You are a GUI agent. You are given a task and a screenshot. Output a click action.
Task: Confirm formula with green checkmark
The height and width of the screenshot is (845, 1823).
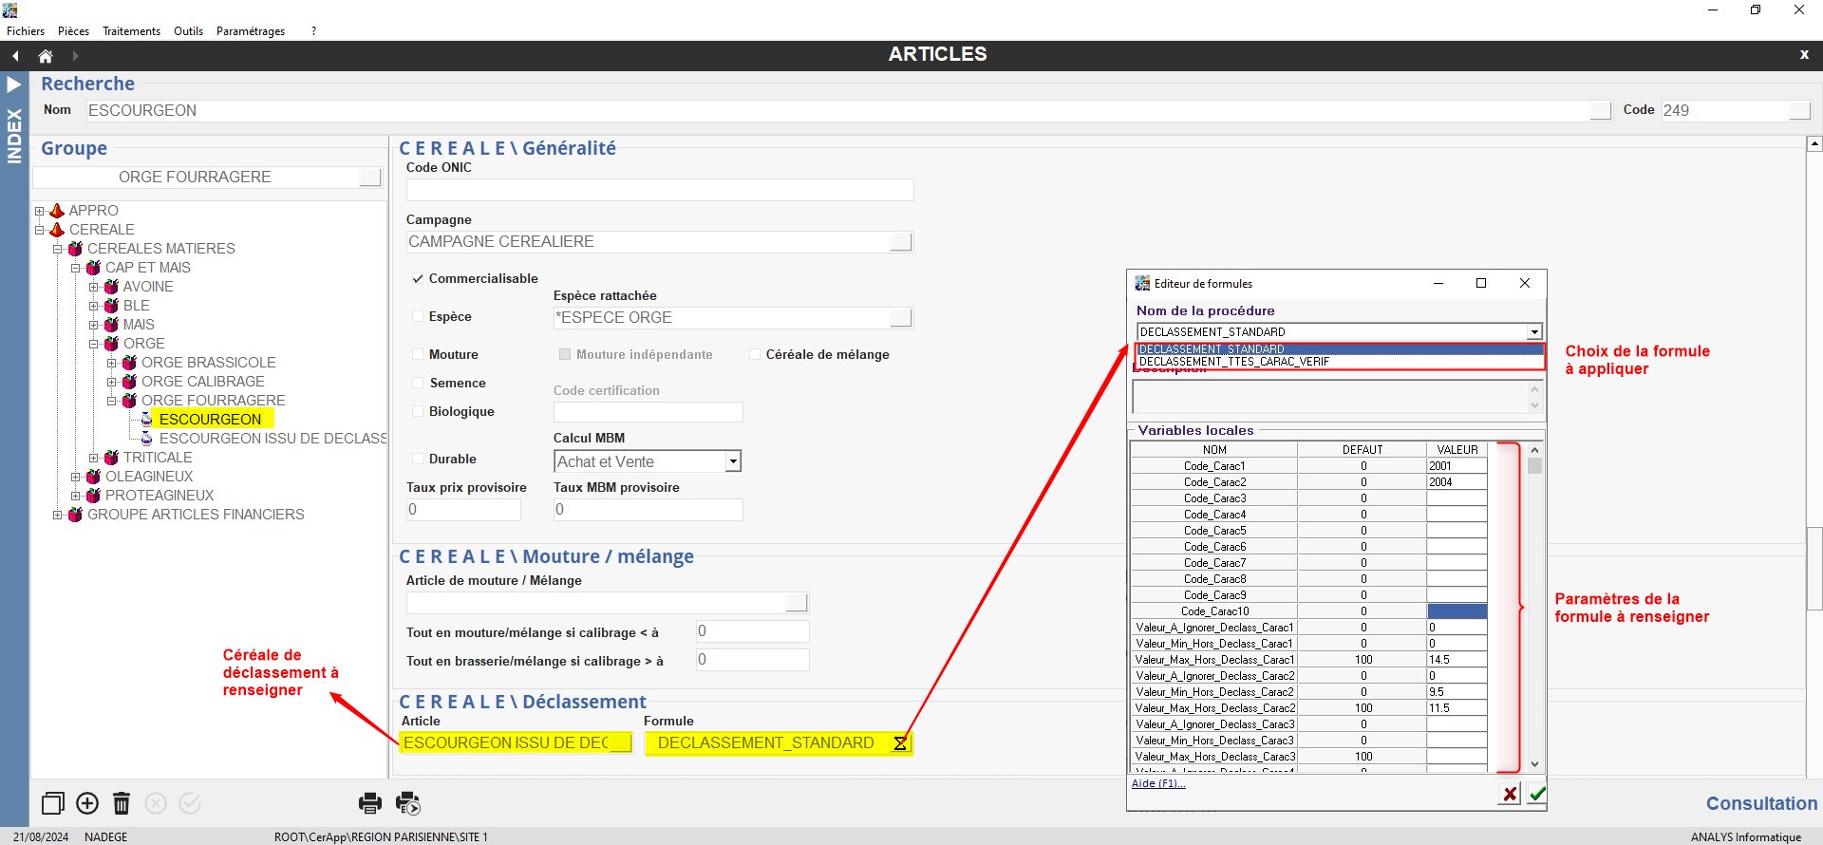(x=1536, y=793)
